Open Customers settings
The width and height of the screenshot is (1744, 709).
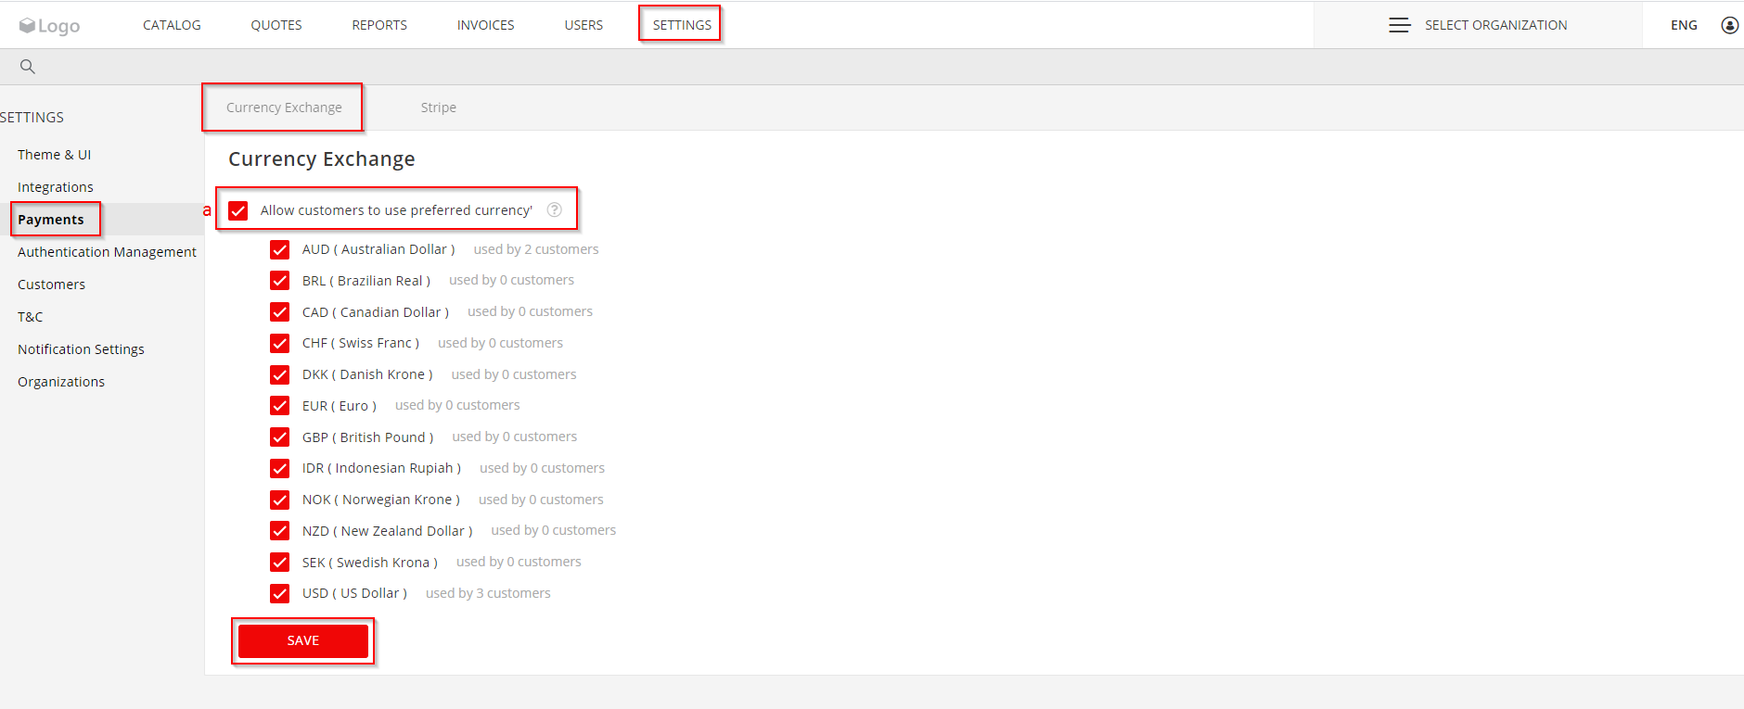(x=52, y=285)
